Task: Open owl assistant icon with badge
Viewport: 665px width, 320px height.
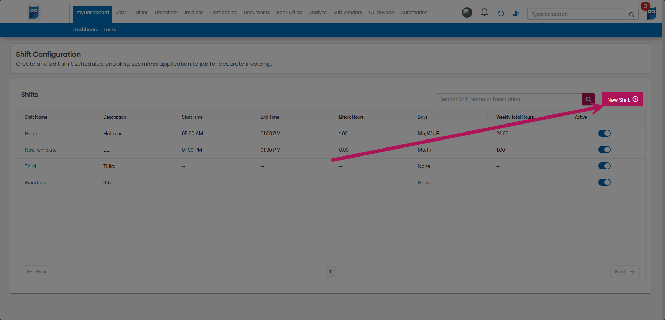Action: click(651, 13)
